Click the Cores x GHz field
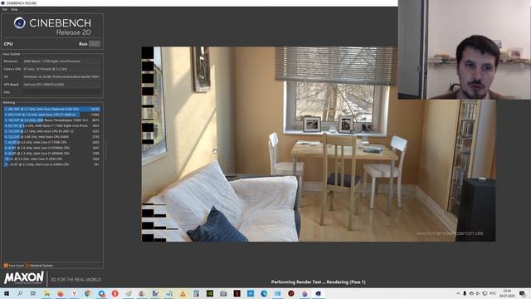Screen dimensions: 531x299 61,69
